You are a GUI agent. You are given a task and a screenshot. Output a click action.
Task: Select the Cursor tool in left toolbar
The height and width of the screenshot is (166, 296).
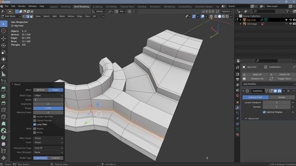tap(4, 31)
